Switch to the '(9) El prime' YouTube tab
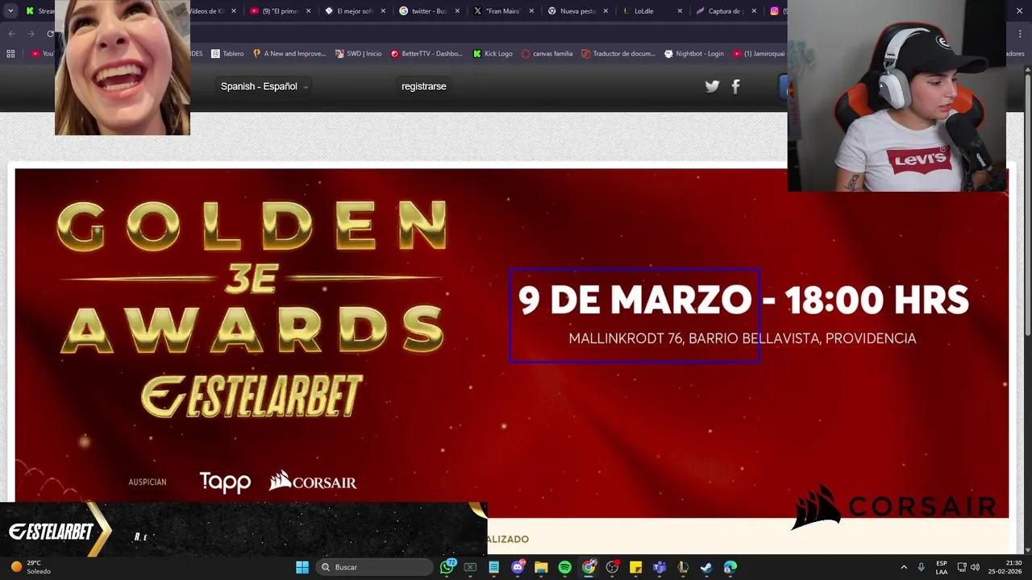1032x580 pixels. (281, 11)
